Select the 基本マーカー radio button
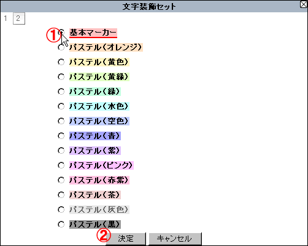 [61, 33]
